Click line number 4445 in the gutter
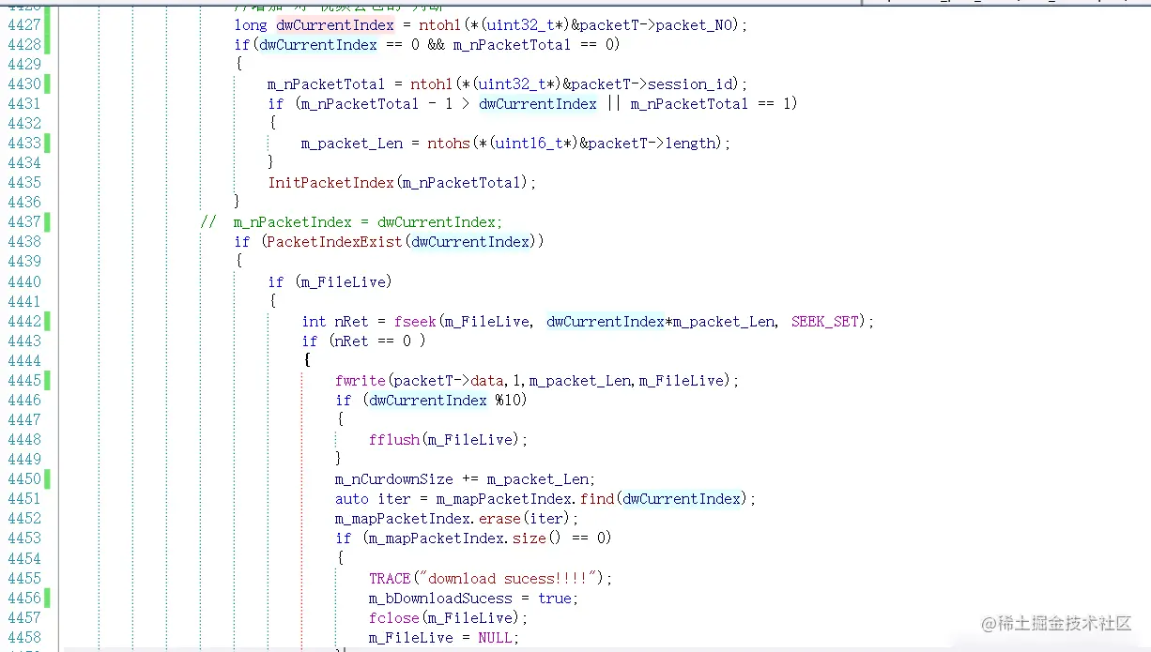1151x652 pixels. [24, 380]
